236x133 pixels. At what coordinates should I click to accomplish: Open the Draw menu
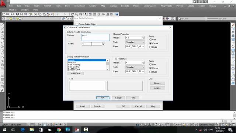point(67,6)
